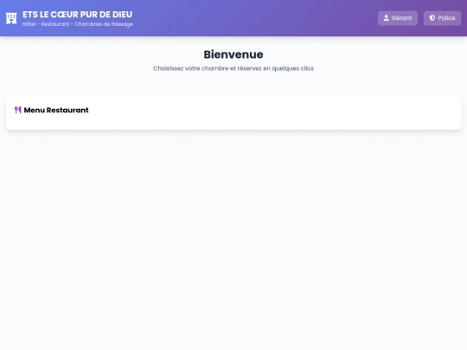Viewport: 467px width, 350px height.
Task: Click the Choisissez votre chambre subtitle text
Action: click(233, 68)
